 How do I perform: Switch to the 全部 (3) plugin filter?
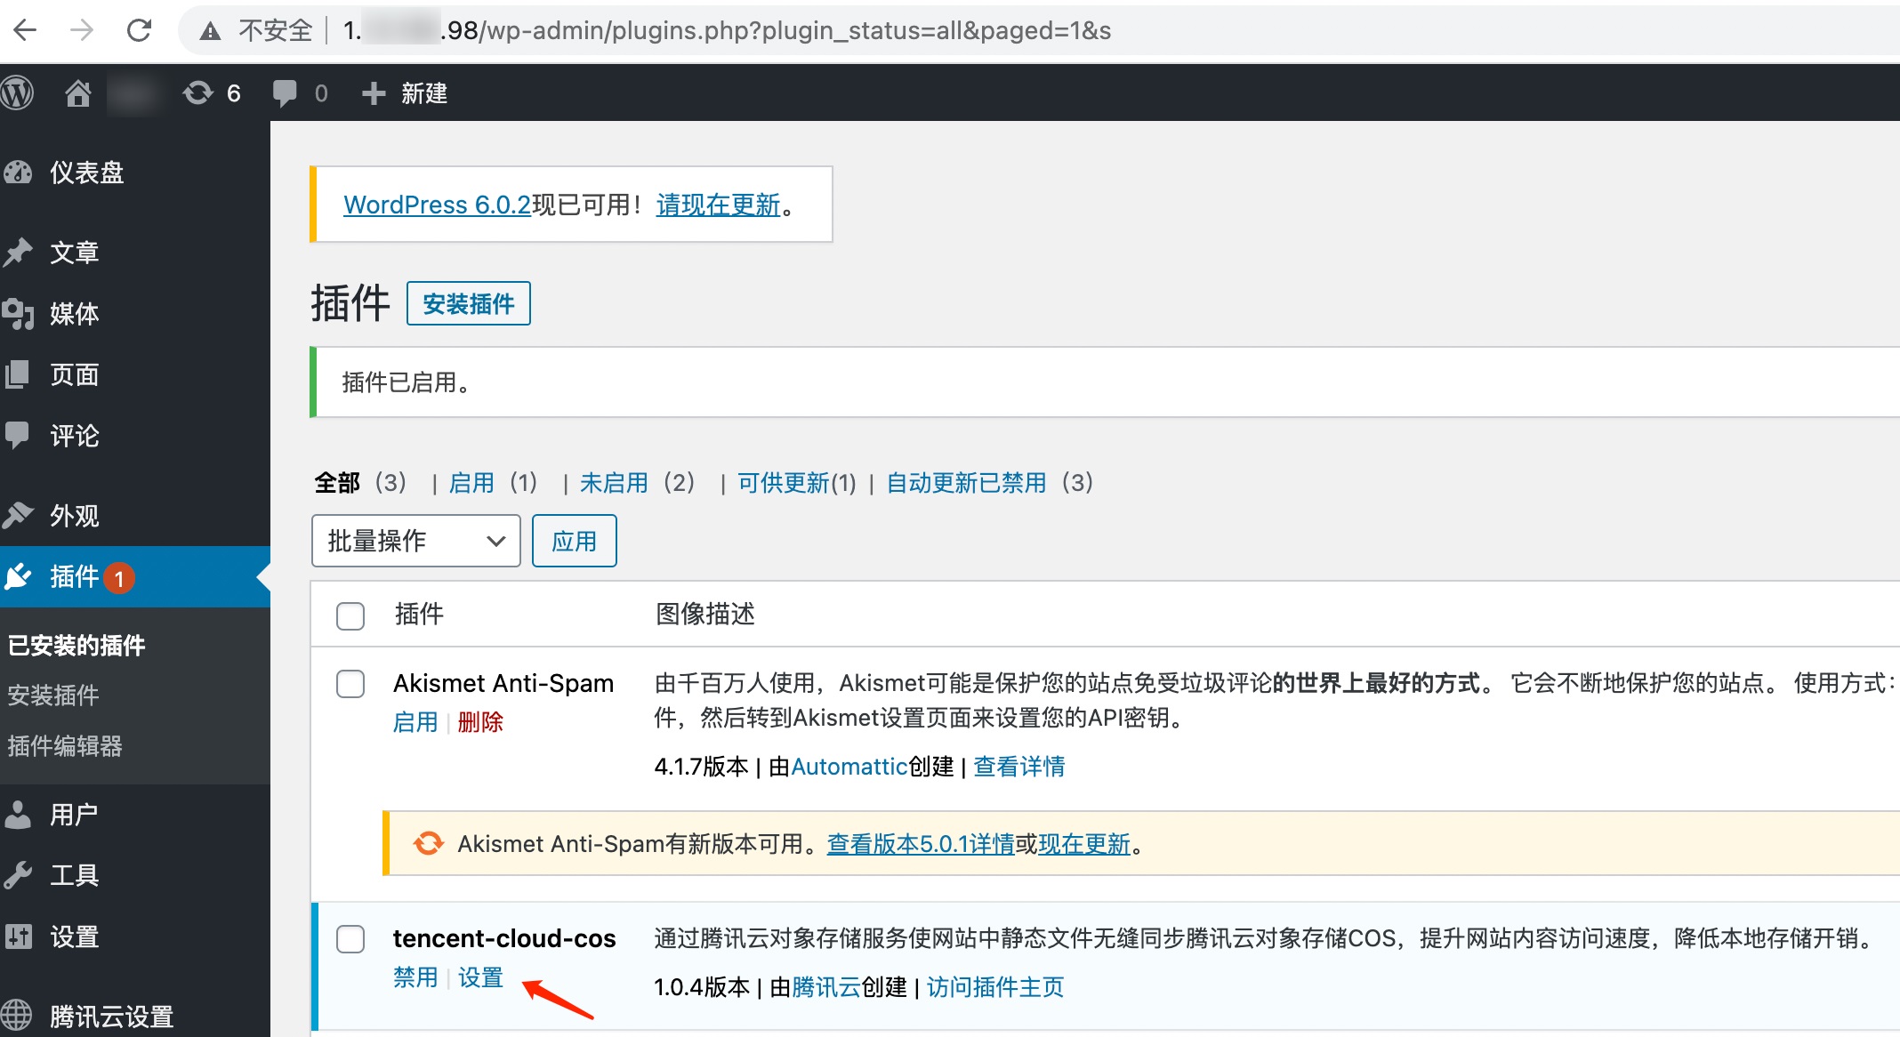tap(337, 482)
